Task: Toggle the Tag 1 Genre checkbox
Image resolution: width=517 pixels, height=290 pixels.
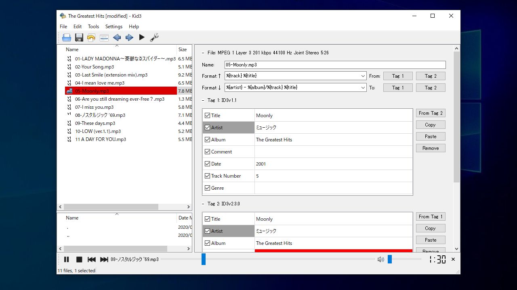Action: [x=208, y=188]
